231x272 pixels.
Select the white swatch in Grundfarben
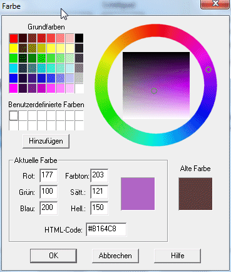[x=79, y=88]
